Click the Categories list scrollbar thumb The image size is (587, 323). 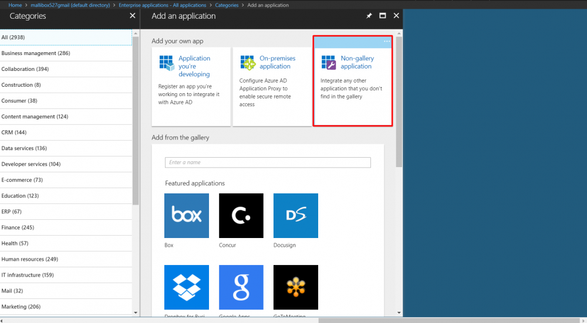[x=136, y=121]
